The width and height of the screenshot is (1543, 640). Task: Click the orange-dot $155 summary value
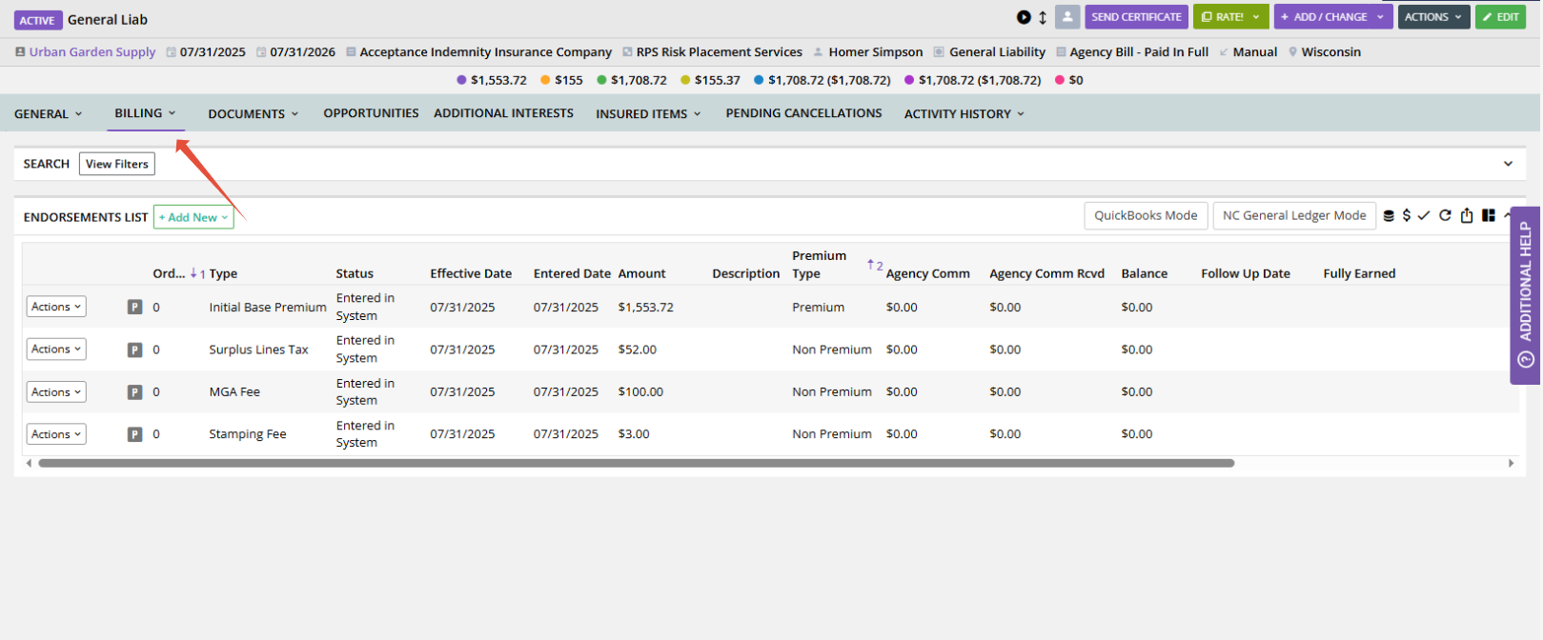569,80
